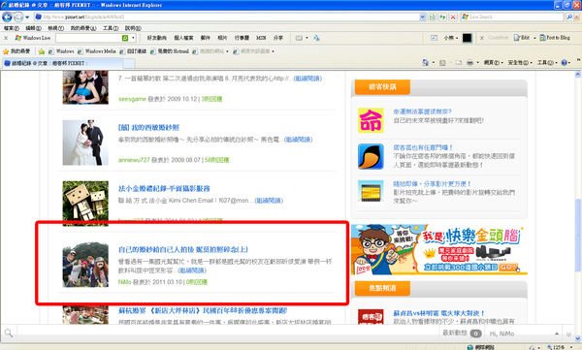Open the 檢視 menu in the menu bar
This screenshot has width=582, height=350.
[x=55, y=28]
